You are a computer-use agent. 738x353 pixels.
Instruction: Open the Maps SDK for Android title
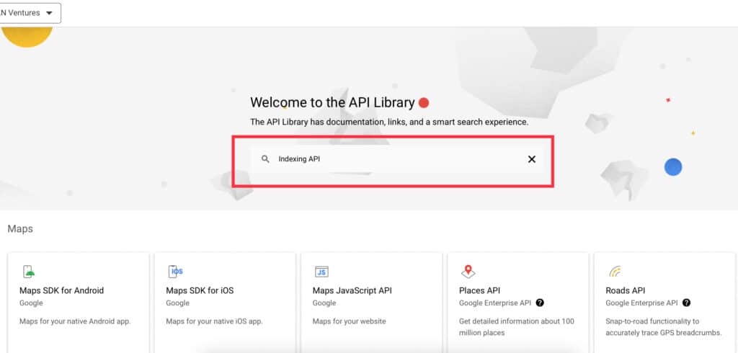pos(61,290)
